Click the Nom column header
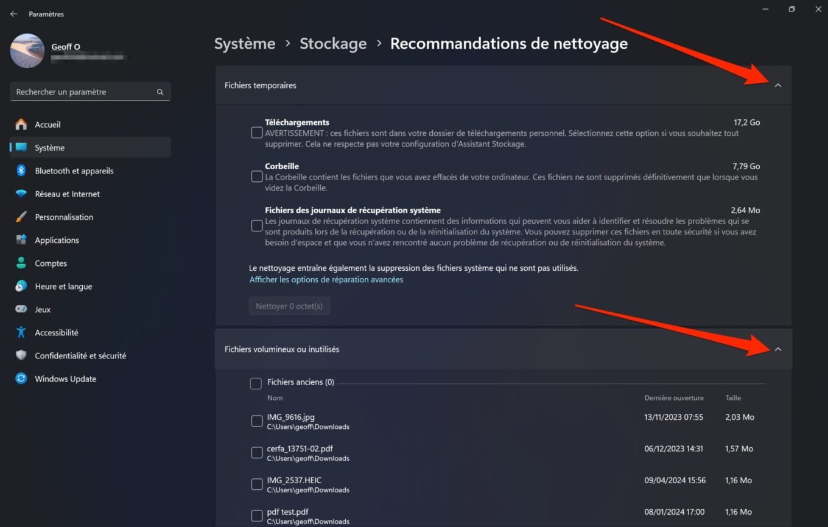 click(x=275, y=398)
